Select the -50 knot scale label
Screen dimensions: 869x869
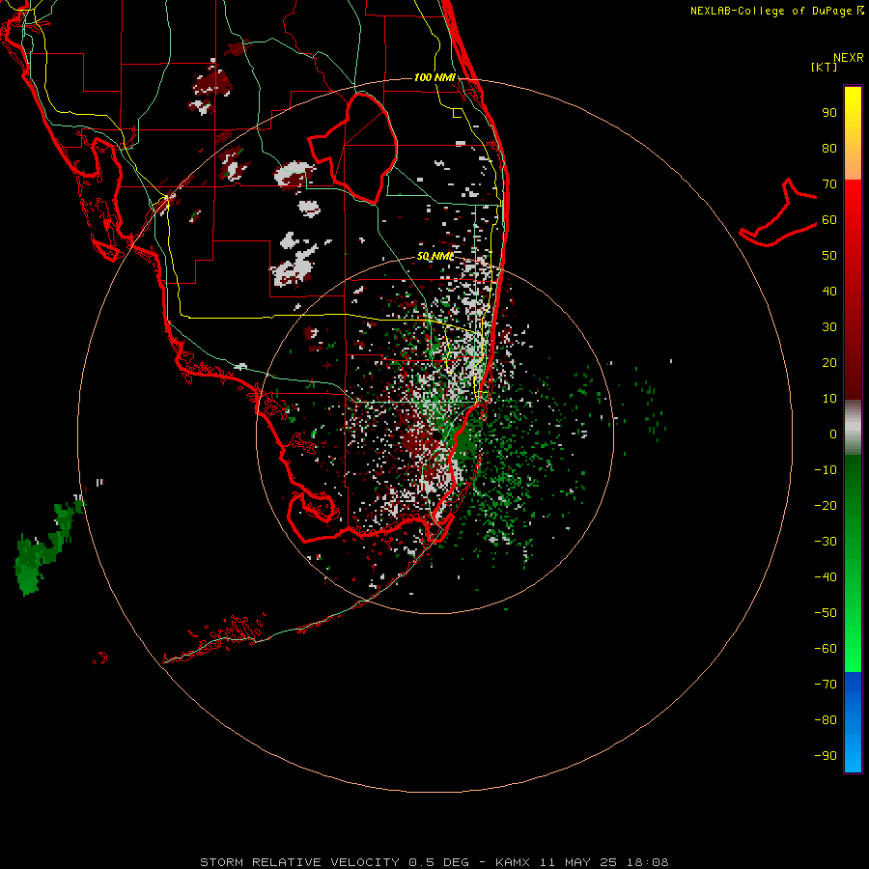click(826, 613)
